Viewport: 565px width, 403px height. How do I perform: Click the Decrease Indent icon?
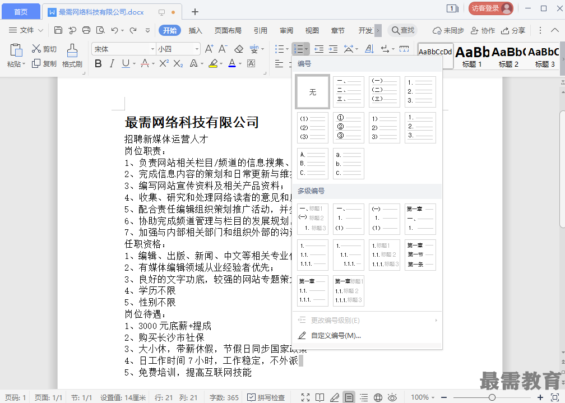point(319,49)
